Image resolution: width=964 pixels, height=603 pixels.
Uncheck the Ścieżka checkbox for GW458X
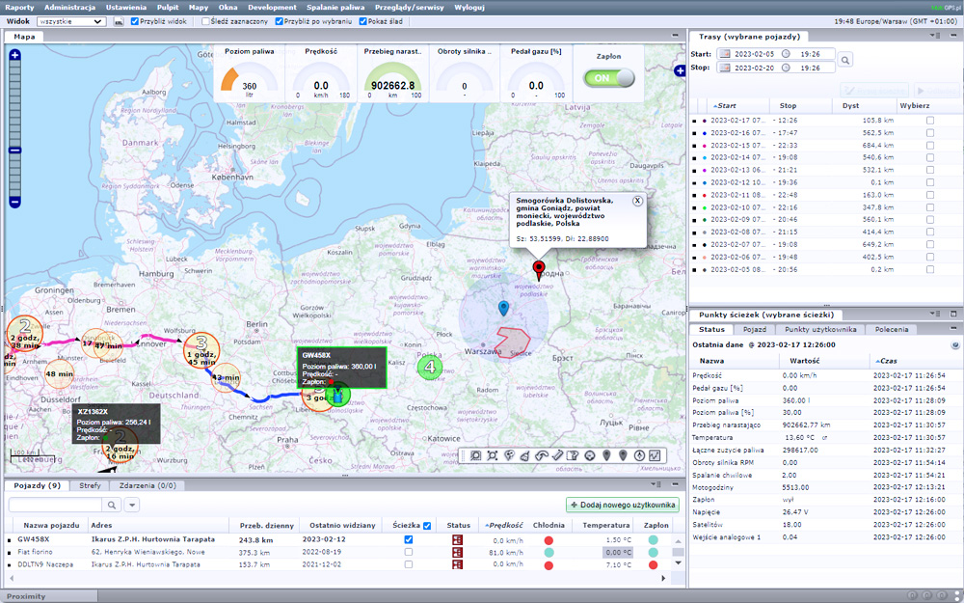[x=408, y=539]
